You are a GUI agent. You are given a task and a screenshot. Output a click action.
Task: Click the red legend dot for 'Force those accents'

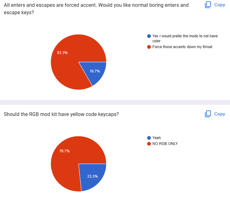click(x=149, y=47)
